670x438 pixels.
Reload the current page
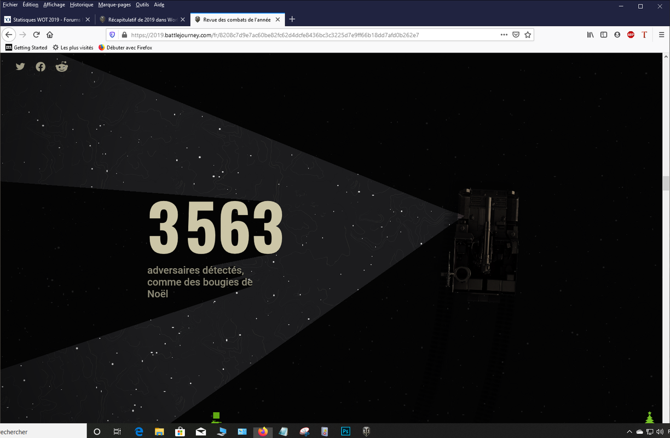(x=36, y=34)
